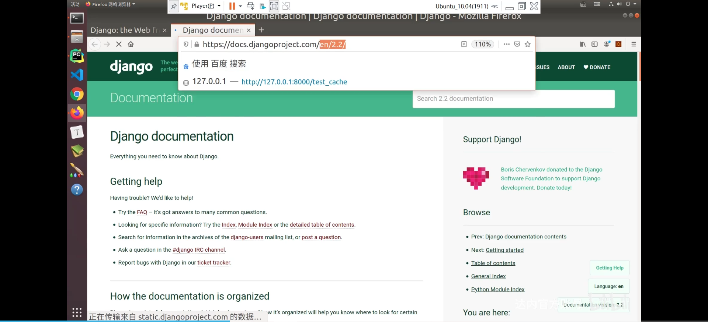This screenshot has height=322, width=708.
Task: Click the Getting Help button
Action: [610, 268]
